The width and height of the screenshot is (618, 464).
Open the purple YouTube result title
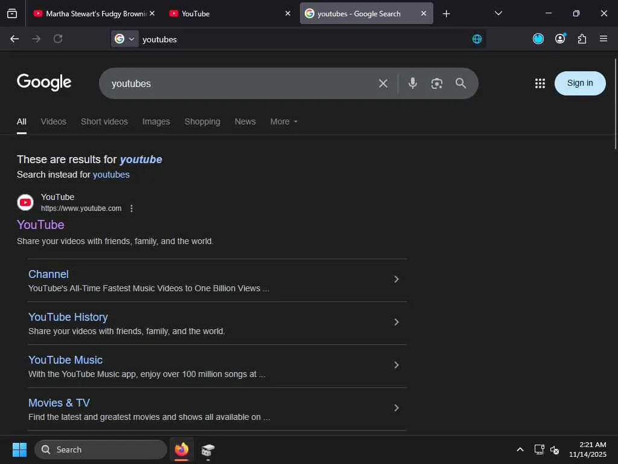40,225
